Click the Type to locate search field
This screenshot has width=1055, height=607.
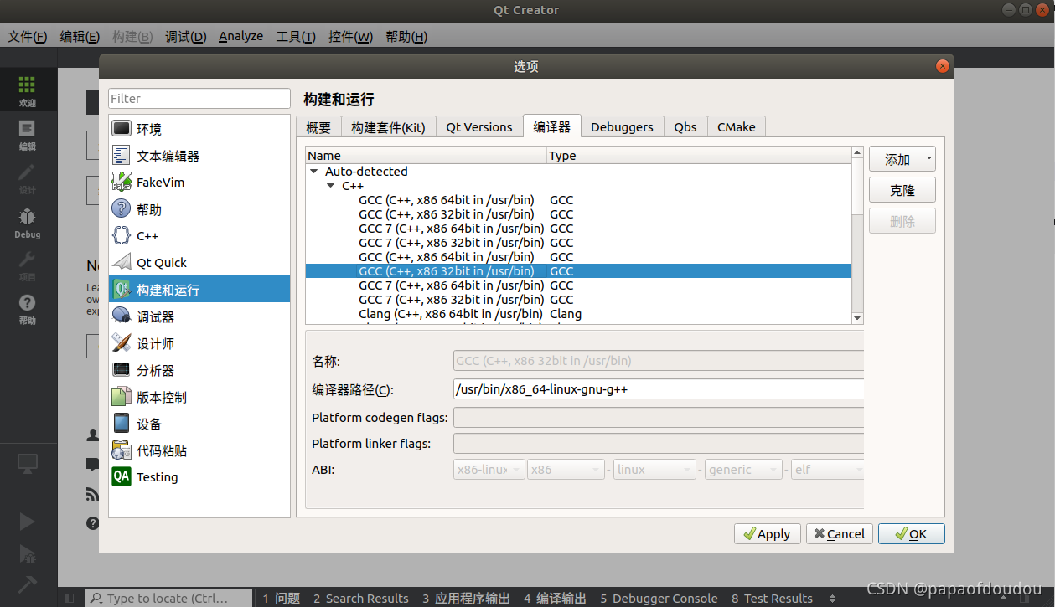click(168, 598)
